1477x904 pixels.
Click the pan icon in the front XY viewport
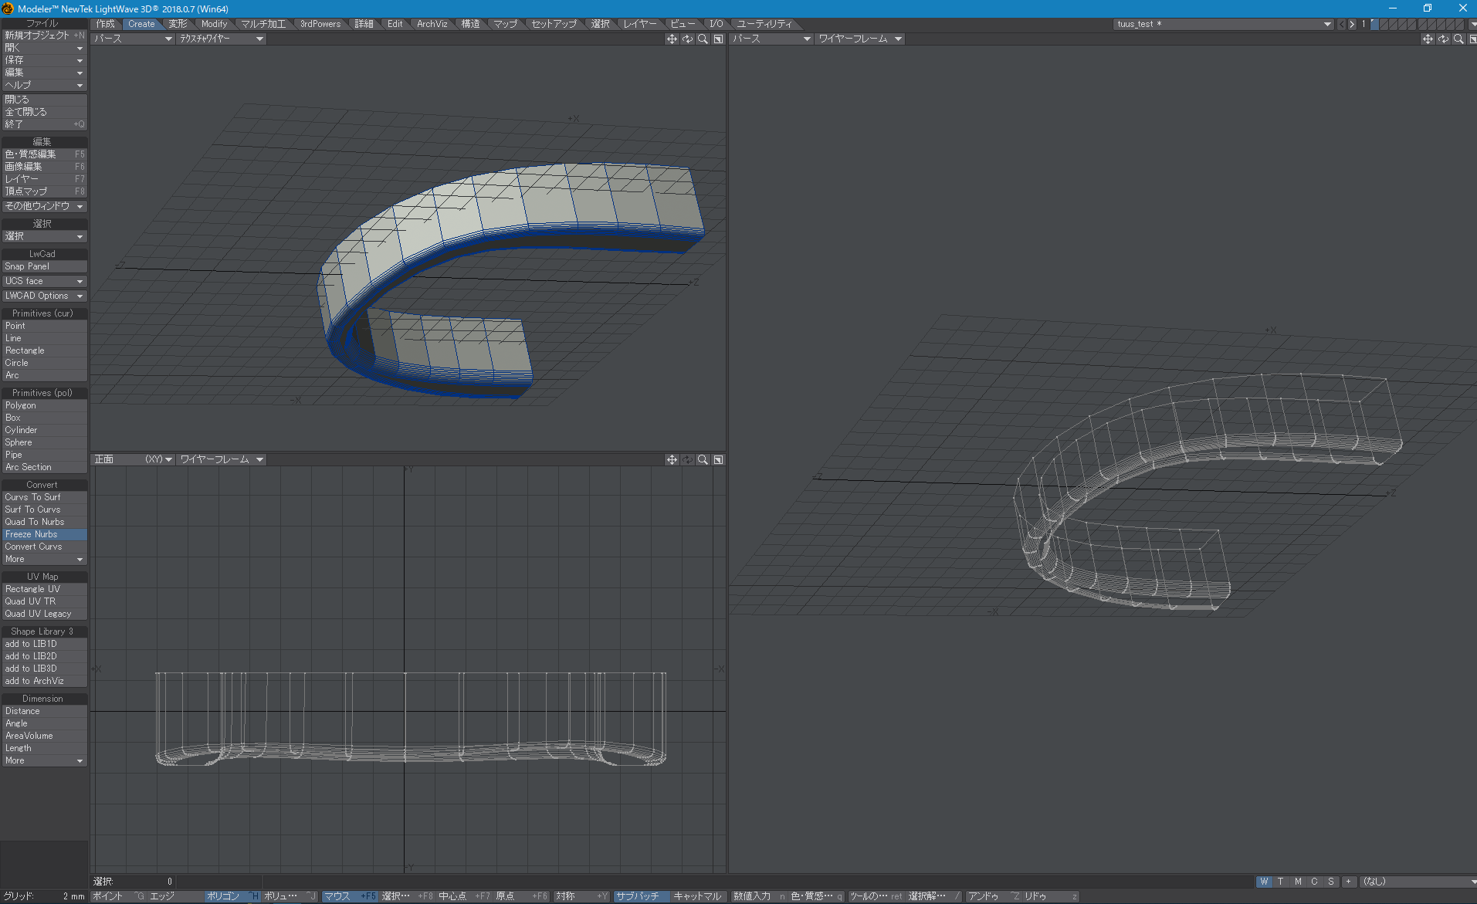point(672,459)
